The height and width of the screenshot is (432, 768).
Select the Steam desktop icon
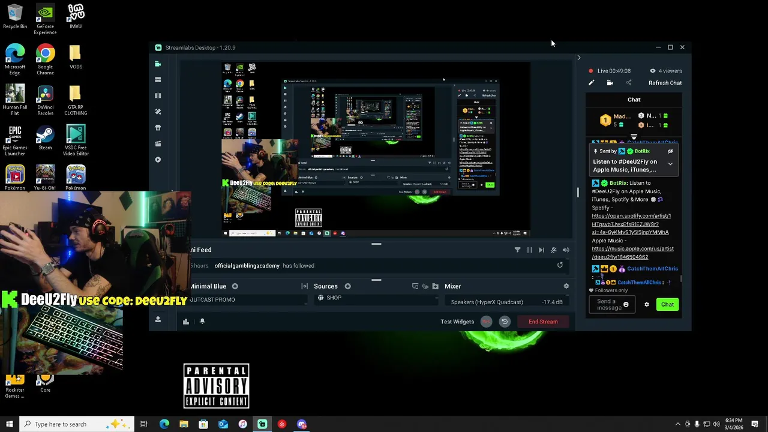45,137
